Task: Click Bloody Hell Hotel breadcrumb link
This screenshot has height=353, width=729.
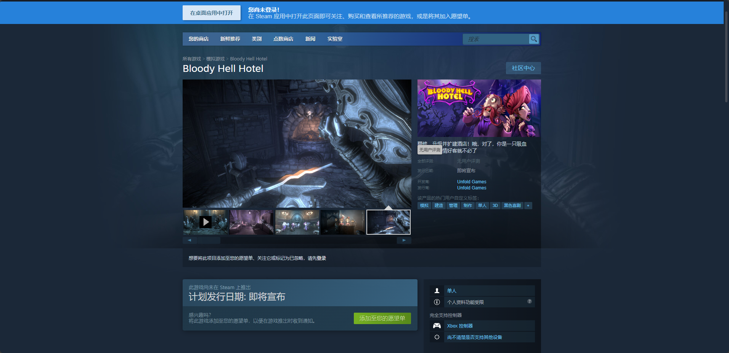Action: tap(249, 59)
